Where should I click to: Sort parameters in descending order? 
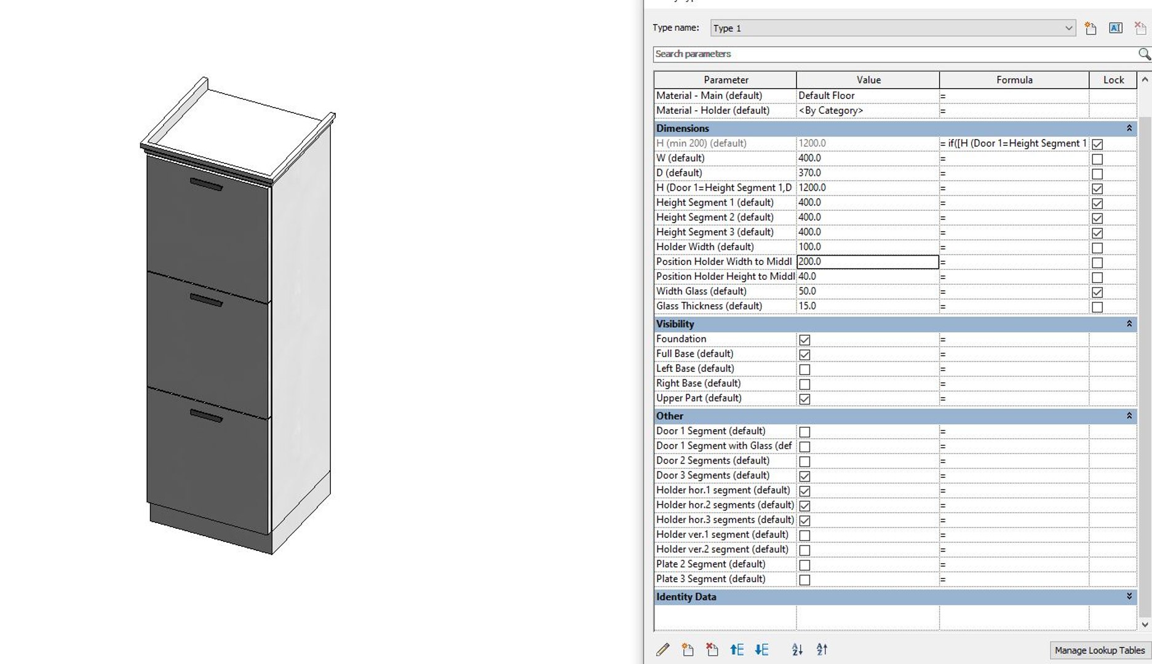pyautogui.click(x=822, y=649)
